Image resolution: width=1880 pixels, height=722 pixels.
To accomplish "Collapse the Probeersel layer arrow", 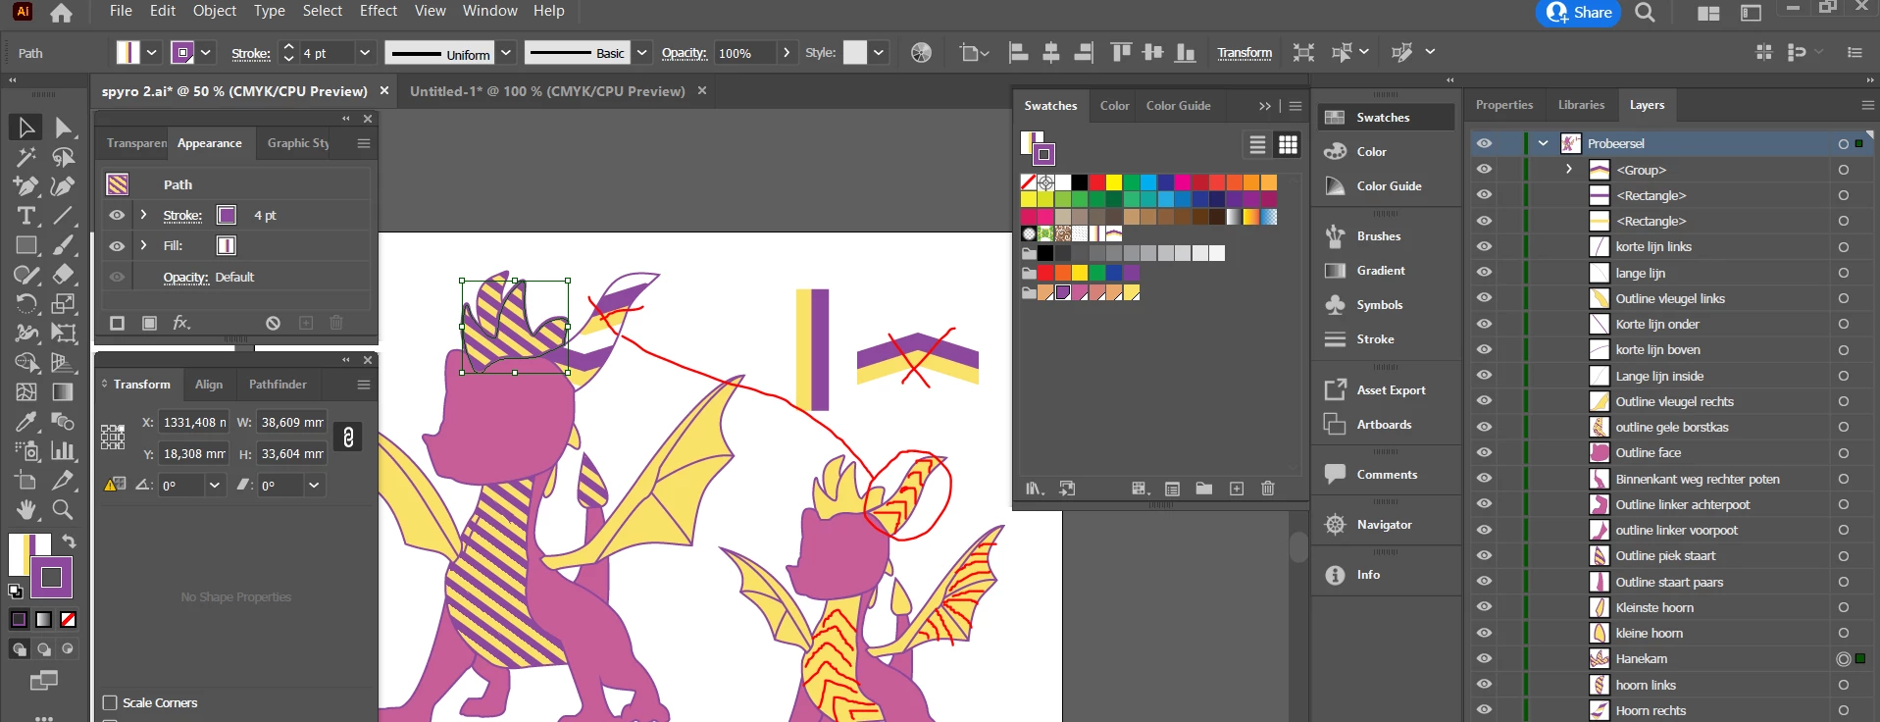I will [x=1543, y=143].
